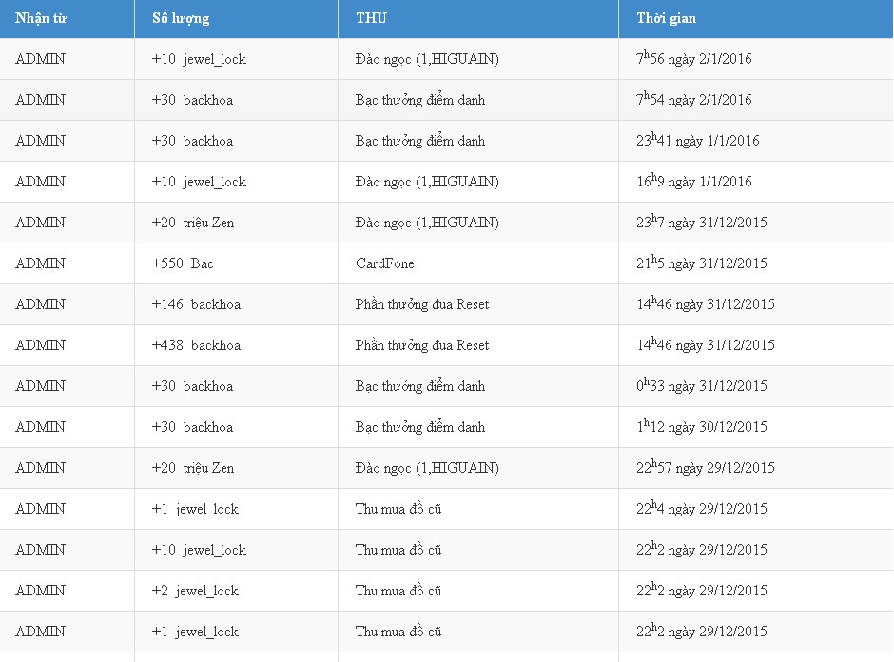The image size is (894, 662).
Task: Click the time '16h9 ngày 1/1/2016'
Action: (x=694, y=182)
